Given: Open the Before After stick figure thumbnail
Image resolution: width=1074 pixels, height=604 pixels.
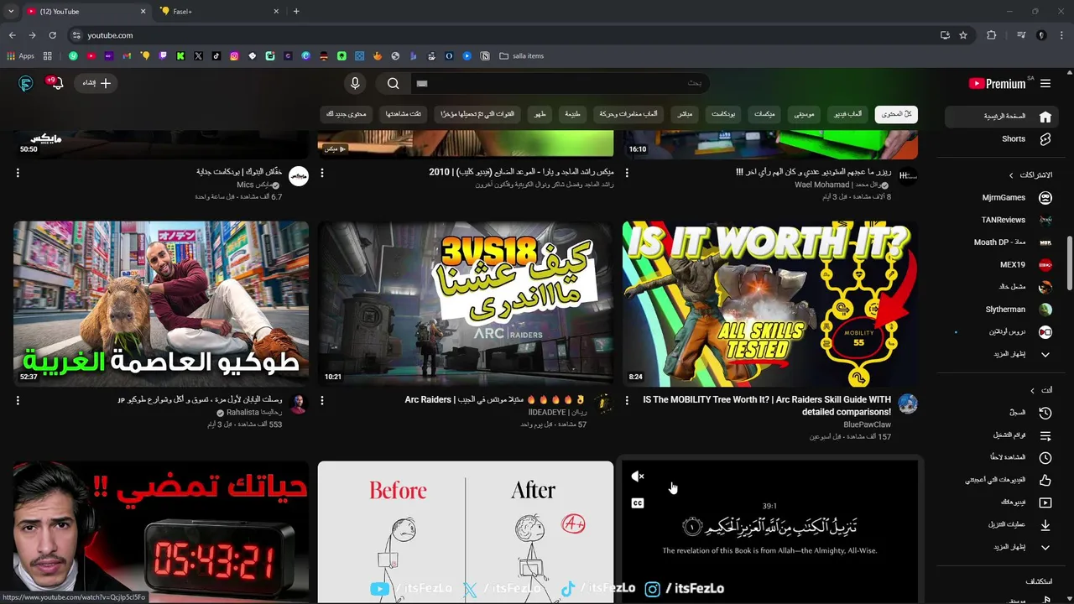Looking at the screenshot, I should pyautogui.click(x=466, y=532).
